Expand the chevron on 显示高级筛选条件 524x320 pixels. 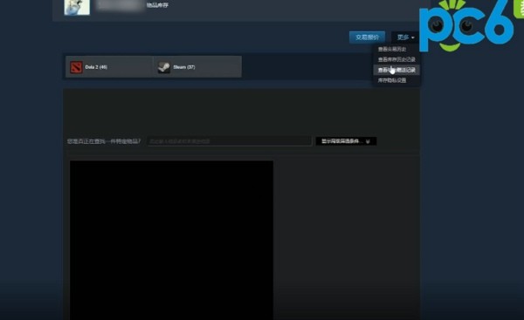pyautogui.click(x=368, y=141)
